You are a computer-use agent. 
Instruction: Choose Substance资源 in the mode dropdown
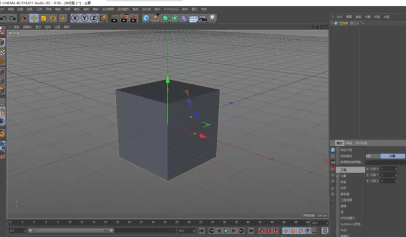coord(350,224)
